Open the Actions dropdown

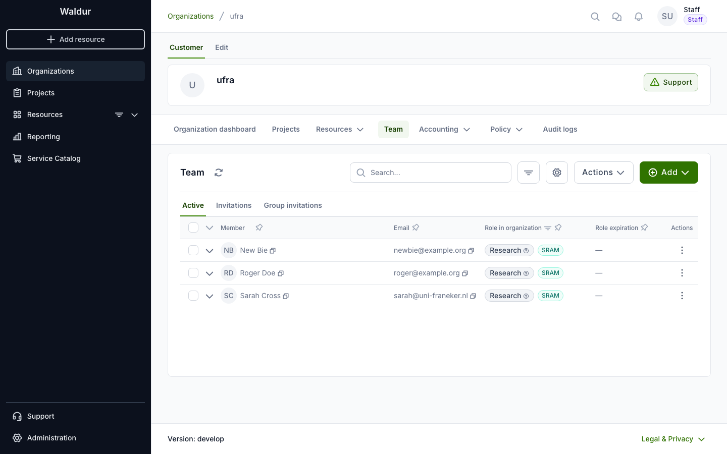[x=603, y=173]
